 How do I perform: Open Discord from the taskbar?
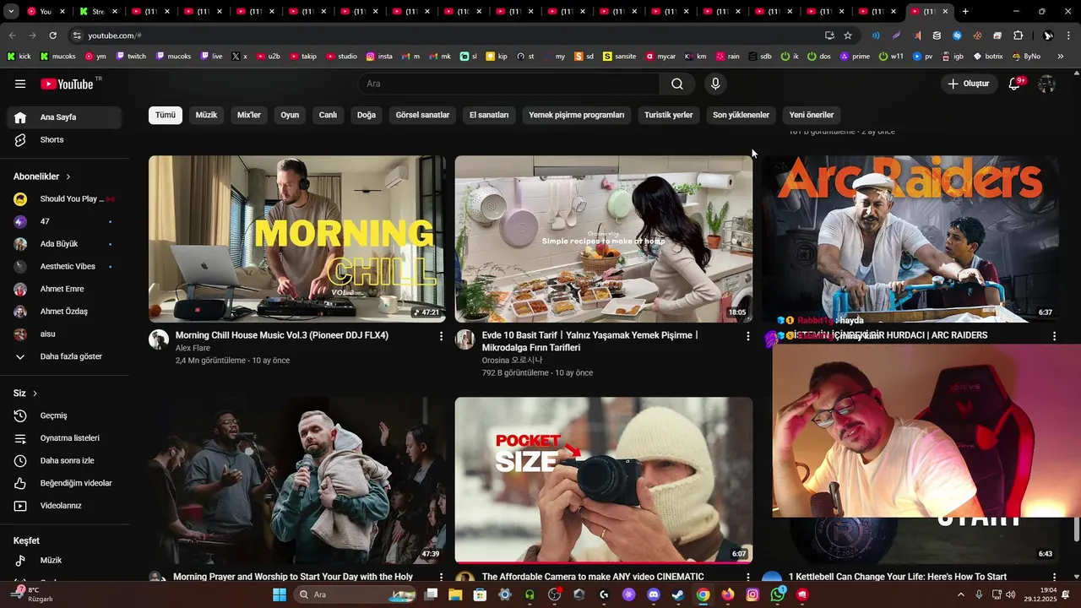653,594
